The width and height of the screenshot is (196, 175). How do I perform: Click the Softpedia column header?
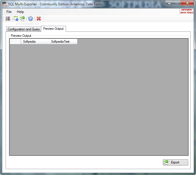35,42
